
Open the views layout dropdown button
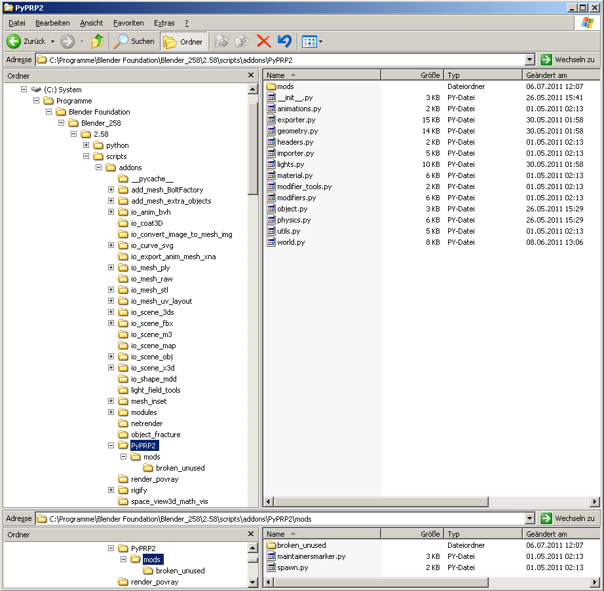312,41
